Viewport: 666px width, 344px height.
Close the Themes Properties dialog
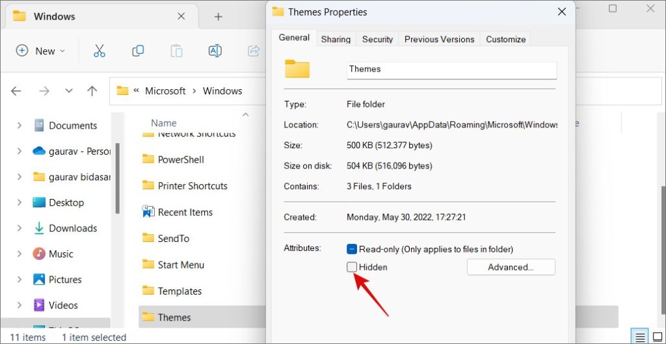click(561, 12)
